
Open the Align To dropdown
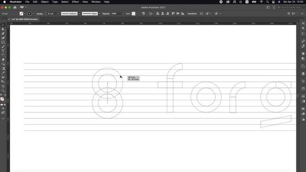151,14
